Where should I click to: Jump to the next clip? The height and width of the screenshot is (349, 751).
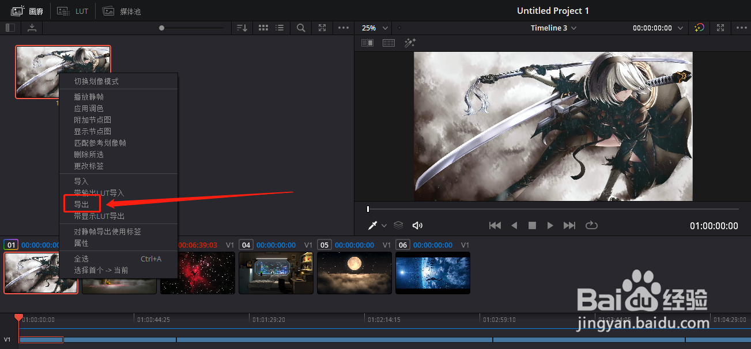click(x=569, y=225)
